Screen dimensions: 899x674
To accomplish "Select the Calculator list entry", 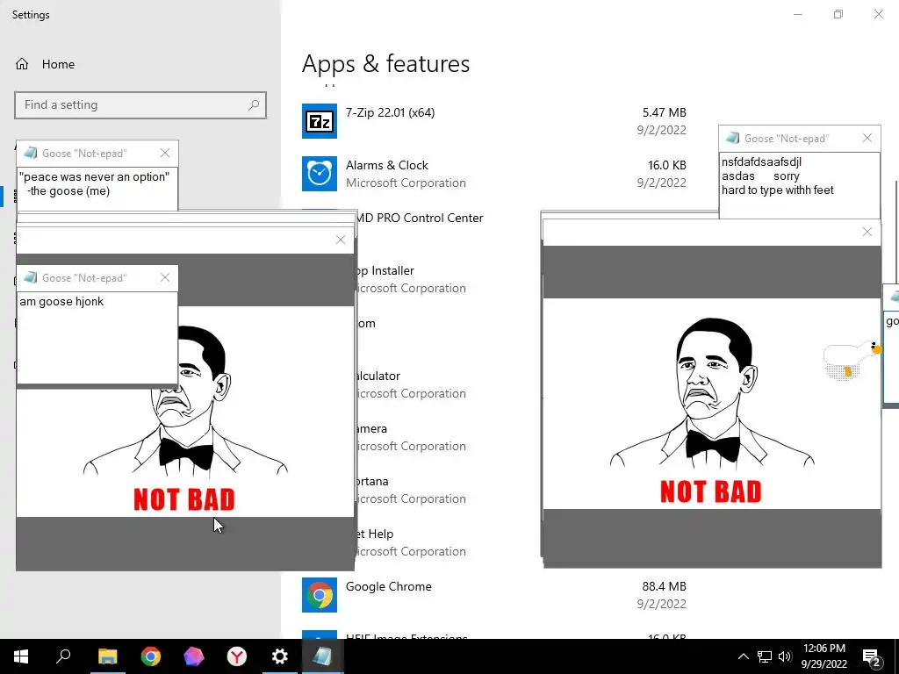I will tap(411, 384).
